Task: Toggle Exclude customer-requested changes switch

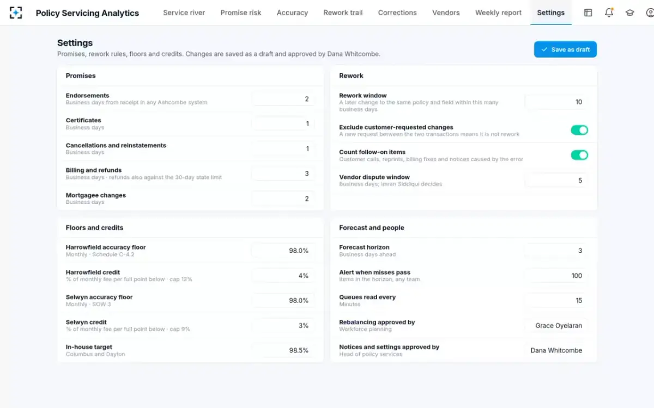Action: (579, 130)
